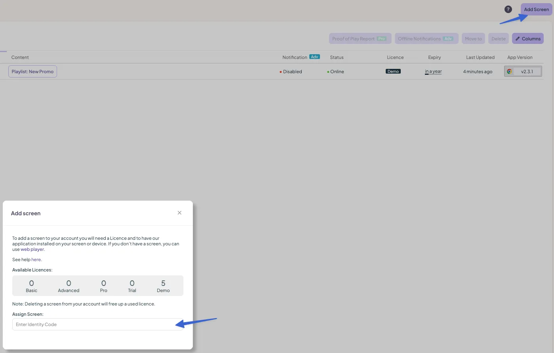Click the 'in a year' expiry value
The width and height of the screenshot is (554, 353).
click(x=433, y=72)
